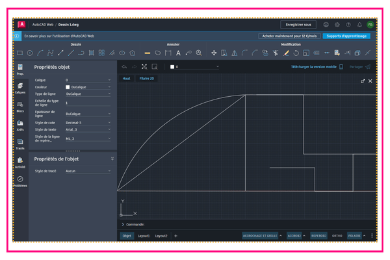This screenshot has height=260, width=390.
Task: Select the Move tool in Modification
Action: click(x=214, y=53)
